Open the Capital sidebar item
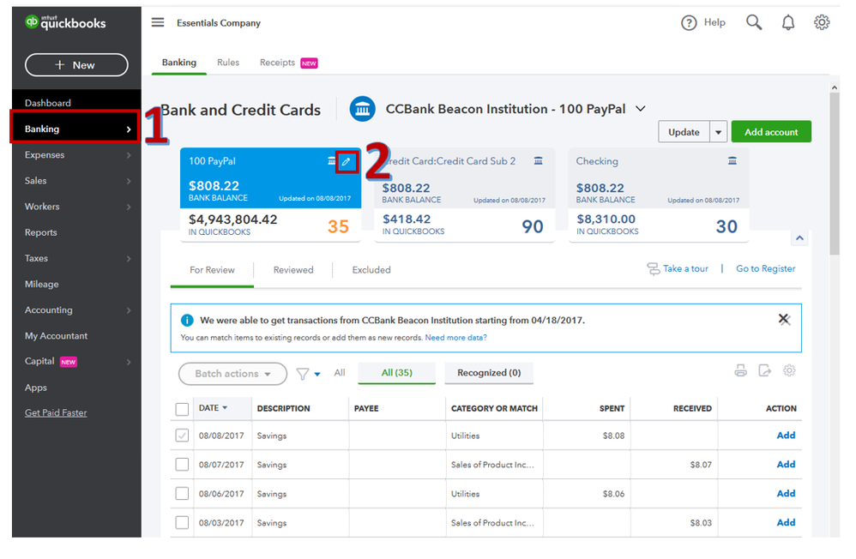 coord(75,362)
